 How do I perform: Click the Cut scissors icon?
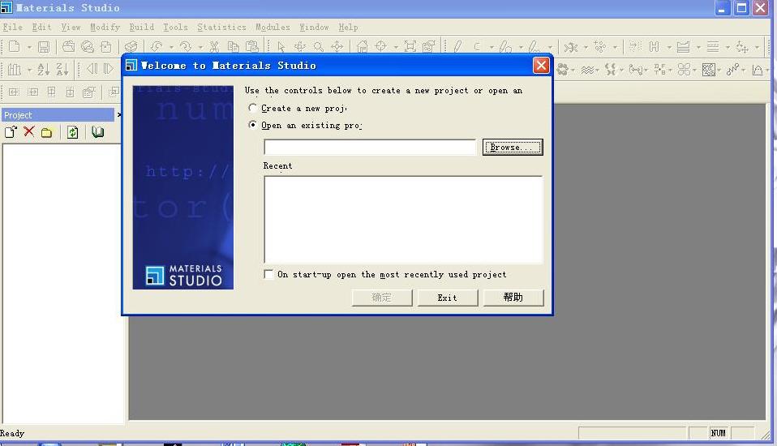coord(214,46)
